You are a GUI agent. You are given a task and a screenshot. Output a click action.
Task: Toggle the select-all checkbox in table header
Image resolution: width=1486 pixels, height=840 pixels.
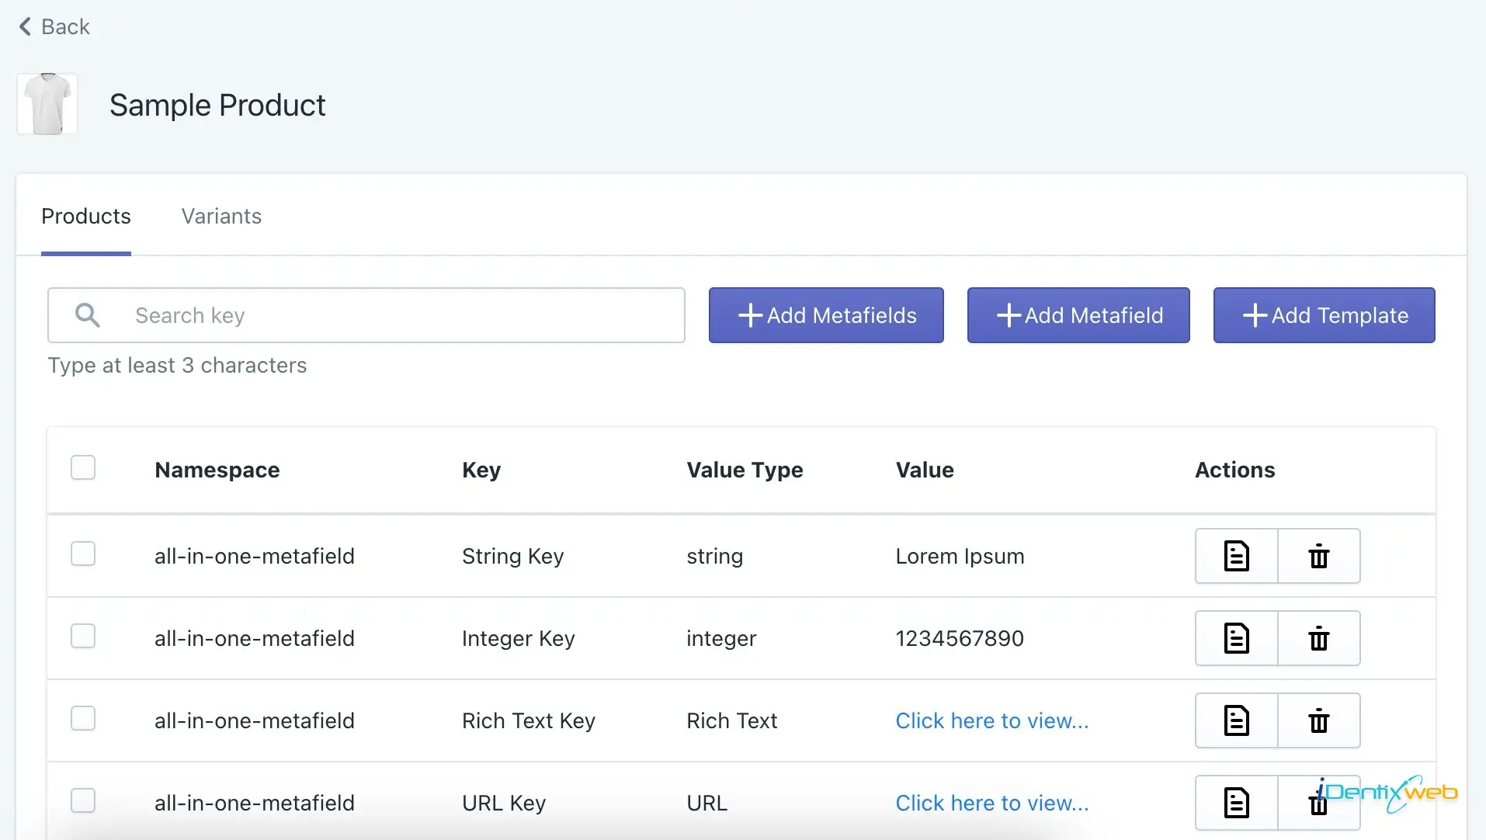click(83, 468)
